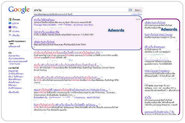Open the Web Design Freelance ad on right
This screenshot has height=123, width=185.
click(157, 71)
